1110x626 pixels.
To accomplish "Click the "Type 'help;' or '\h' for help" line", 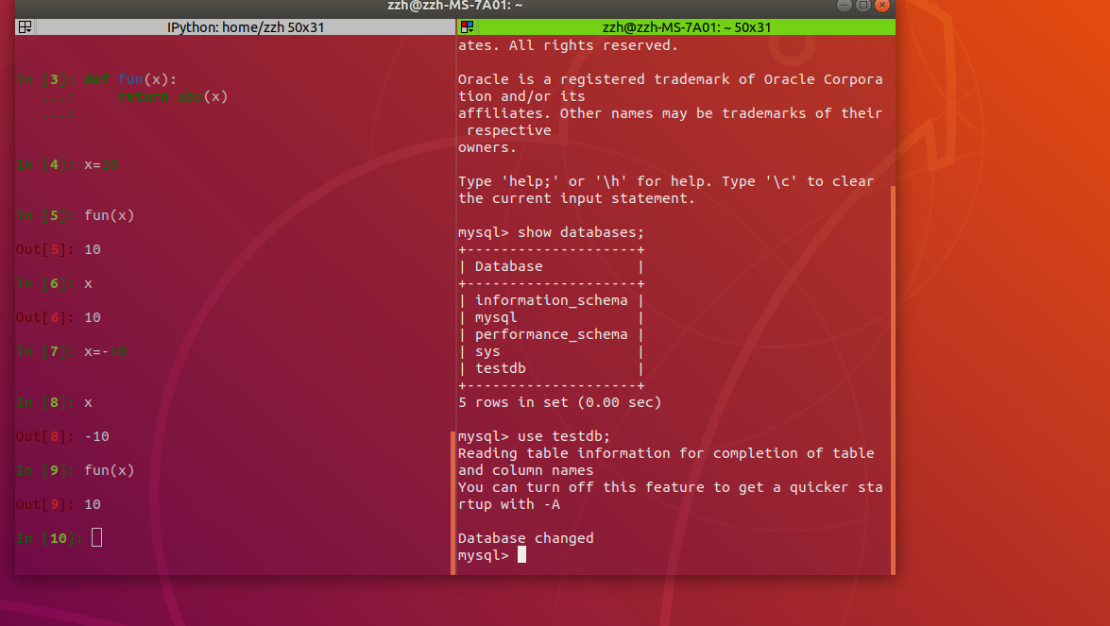I will [666, 182].
